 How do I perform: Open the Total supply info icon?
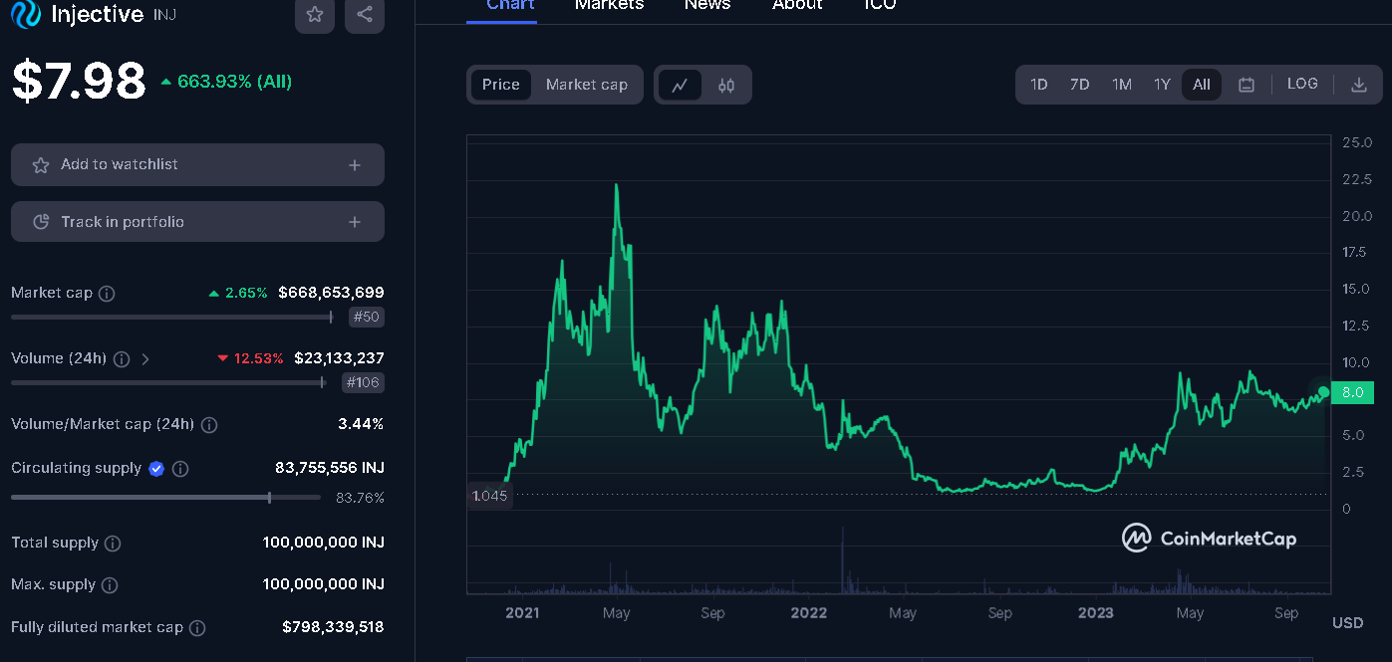[113, 544]
